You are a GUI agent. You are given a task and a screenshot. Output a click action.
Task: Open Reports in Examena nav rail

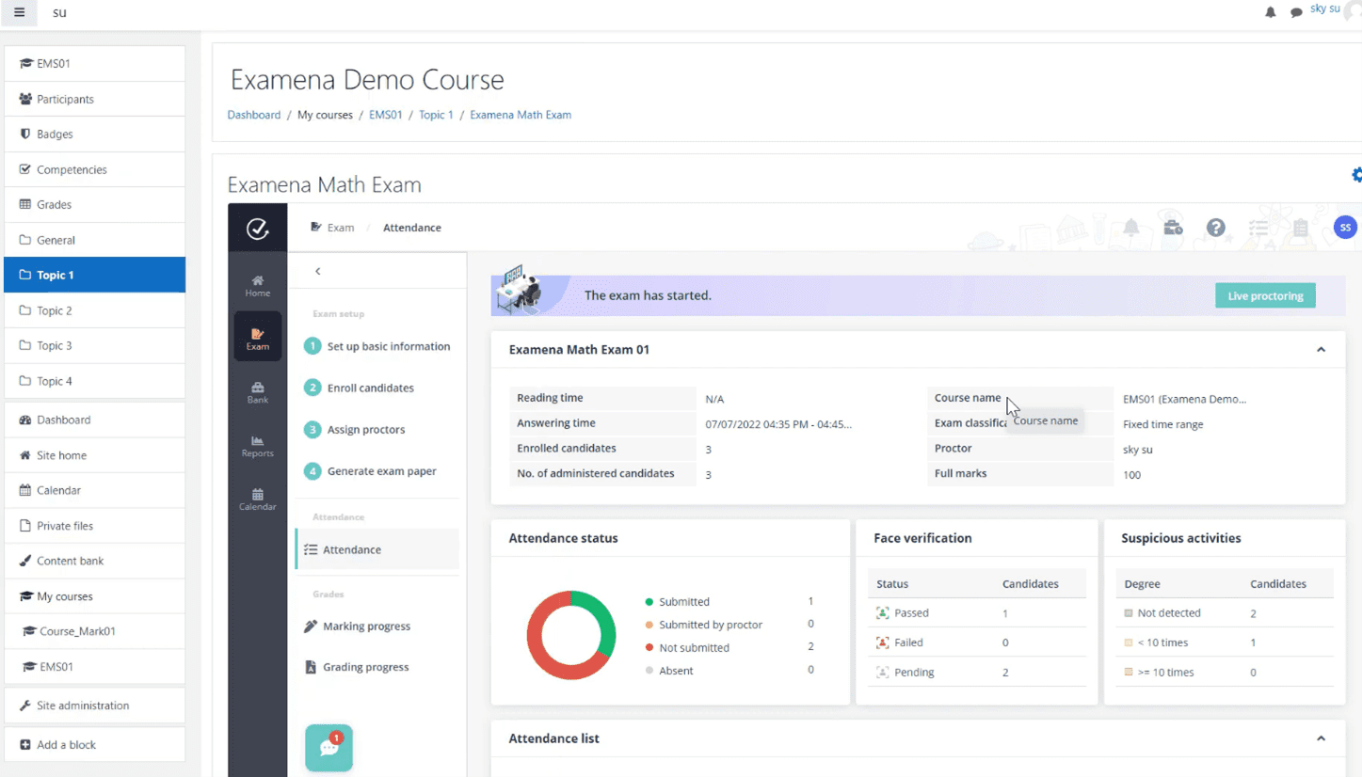click(x=258, y=446)
